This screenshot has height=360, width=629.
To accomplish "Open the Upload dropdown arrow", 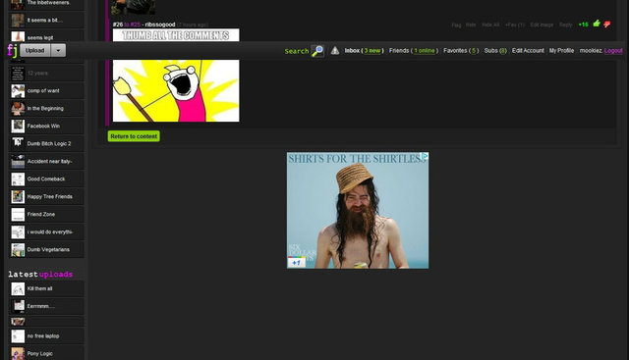I will pyautogui.click(x=58, y=50).
